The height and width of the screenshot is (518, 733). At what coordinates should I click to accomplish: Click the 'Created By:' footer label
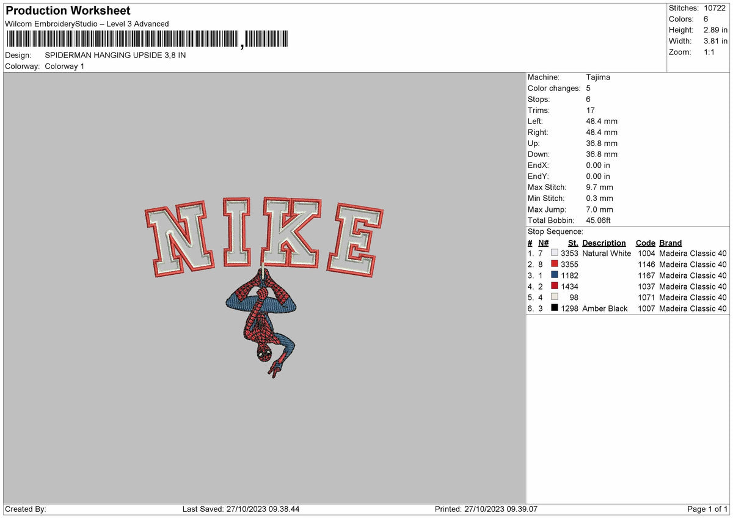[26, 509]
